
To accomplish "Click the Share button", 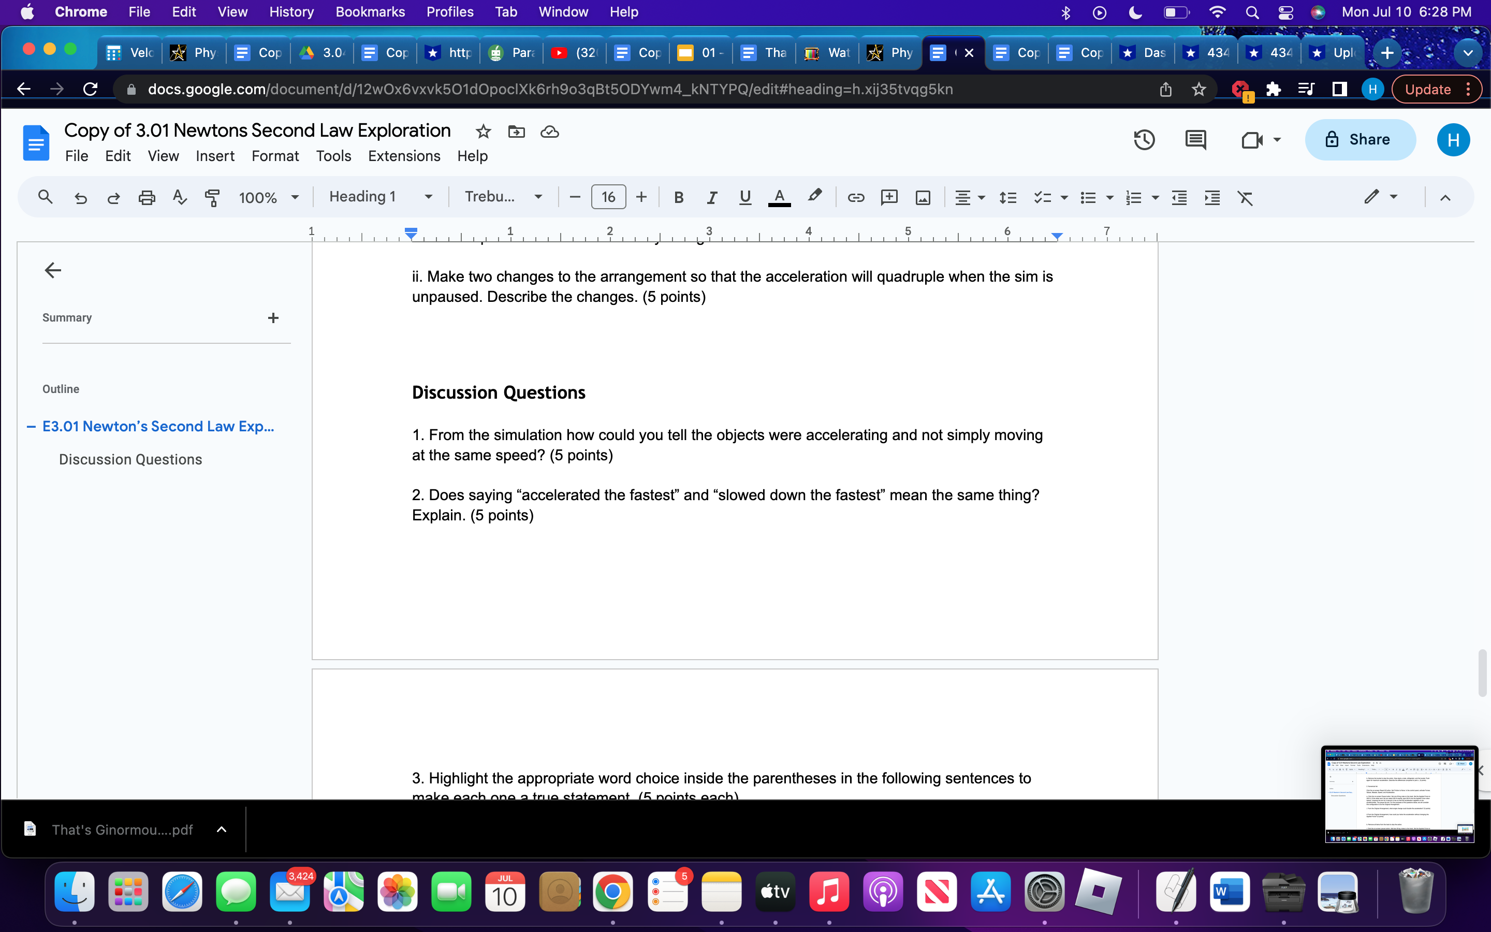I will pos(1361,139).
